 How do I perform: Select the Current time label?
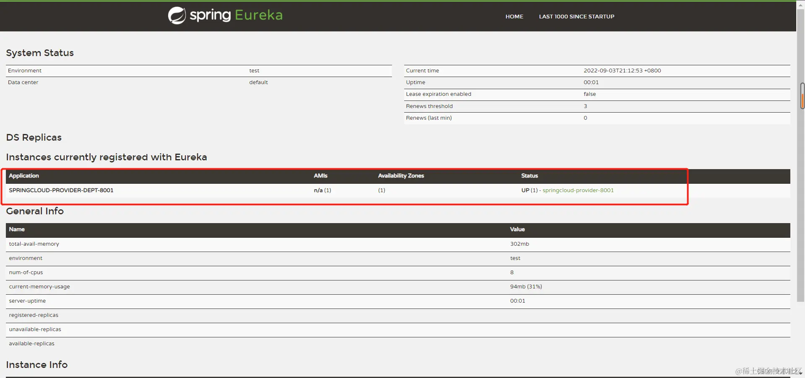coord(422,71)
